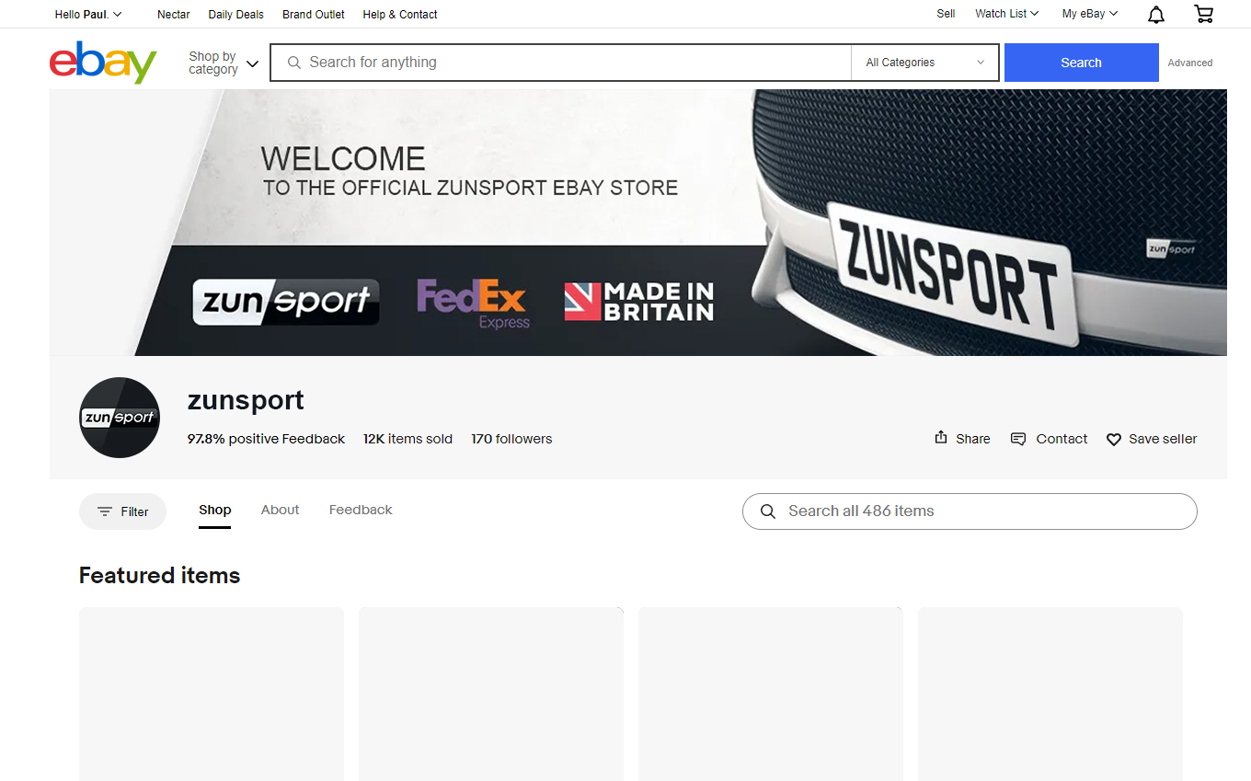Open the shopping cart icon
The image size is (1251, 781).
click(1204, 14)
